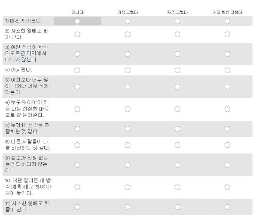Select '거의 항상 그렇다' for question 10
The width and height of the screenshot is (255, 215).
click(227, 187)
